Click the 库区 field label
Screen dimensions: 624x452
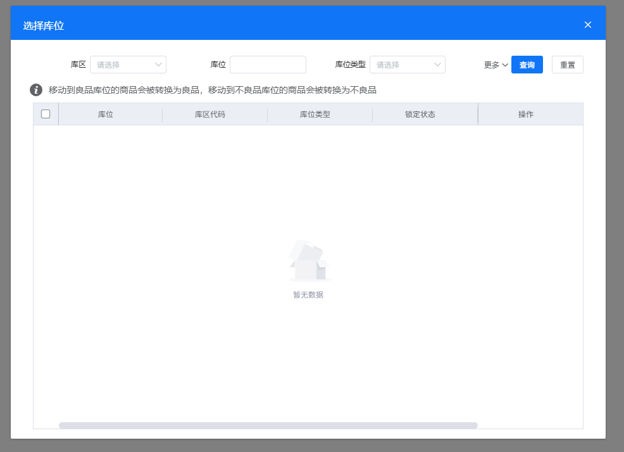pos(78,65)
